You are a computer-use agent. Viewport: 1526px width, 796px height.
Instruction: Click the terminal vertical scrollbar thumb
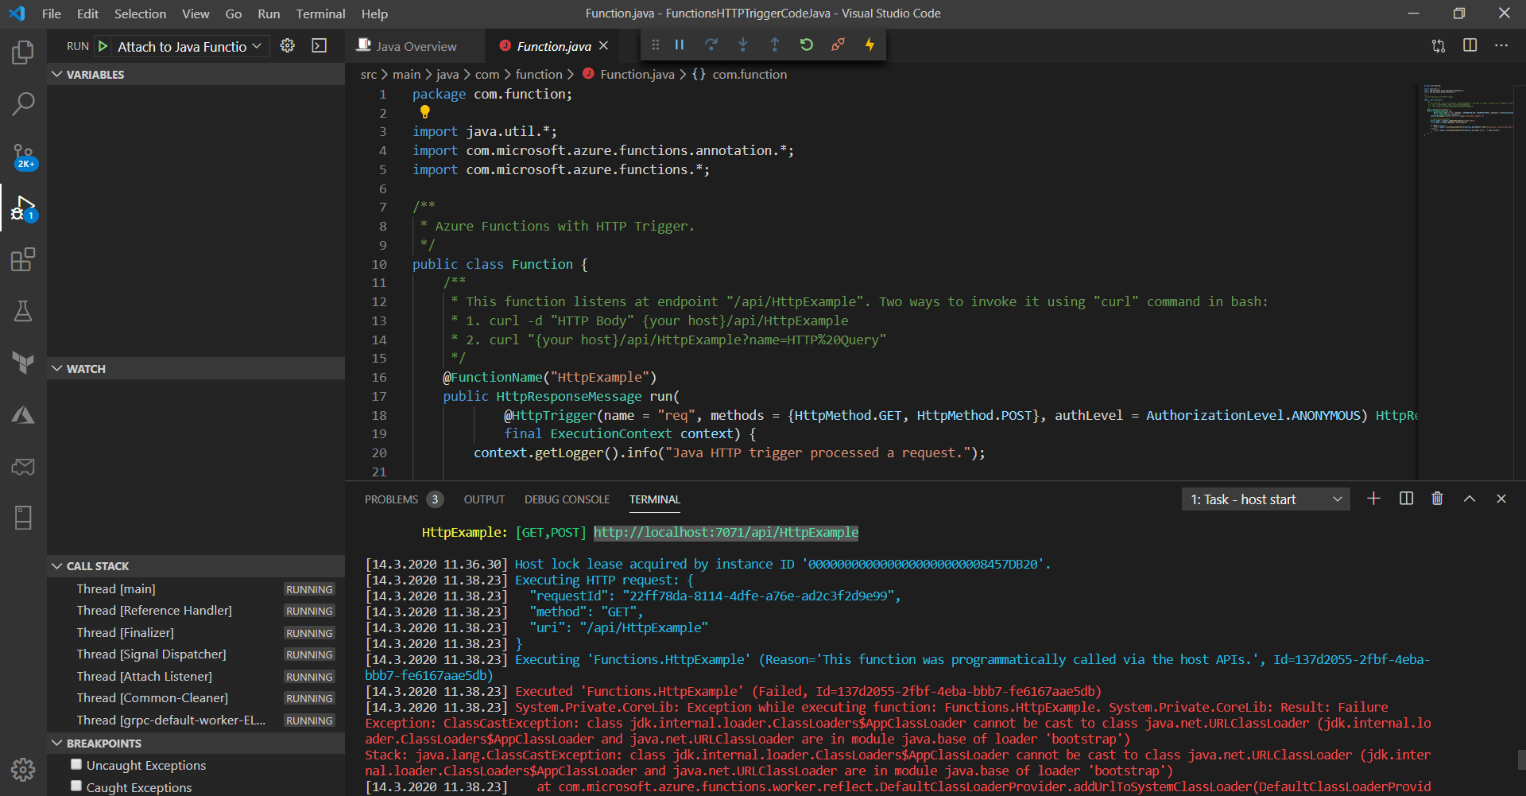coord(1521,759)
